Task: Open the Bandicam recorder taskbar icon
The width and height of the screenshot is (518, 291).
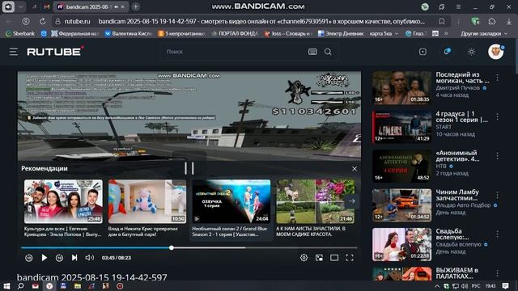Action: pos(120,285)
